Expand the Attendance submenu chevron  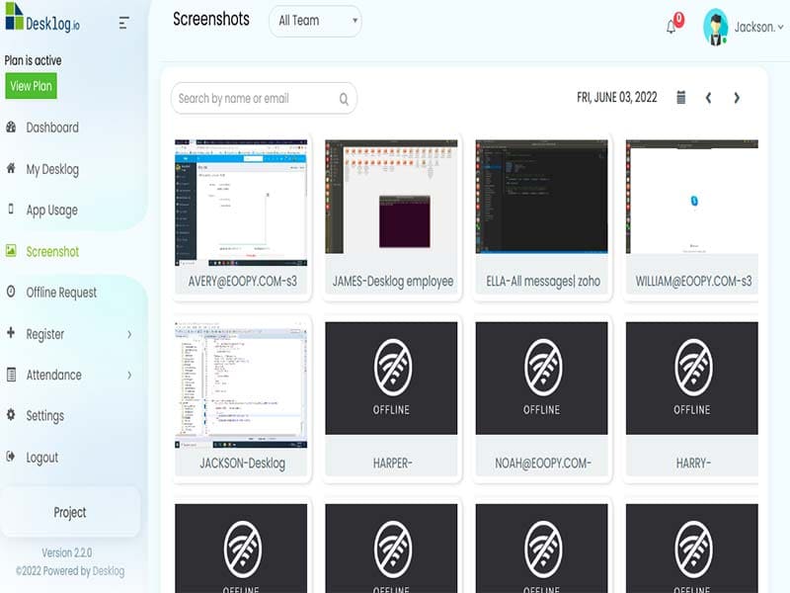tap(129, 376)
